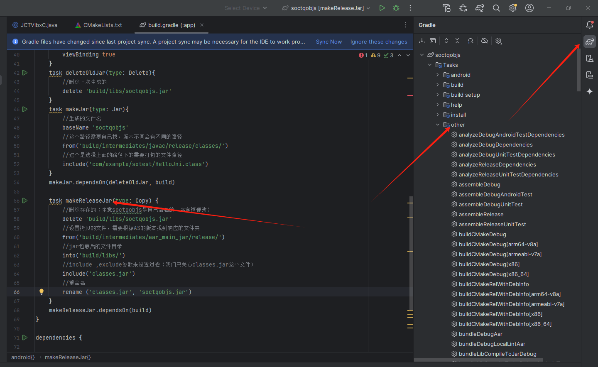
Task: Collapse the soctqobjs project node
Action: click(x=422, y=55)
